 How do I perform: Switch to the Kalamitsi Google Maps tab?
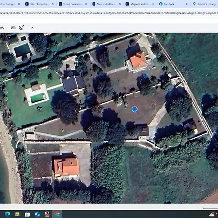pyautogui.click(x=205, y=4)
